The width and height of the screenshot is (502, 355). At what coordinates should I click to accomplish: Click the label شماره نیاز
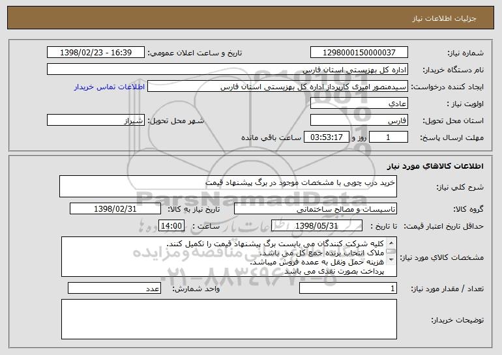point(465,53)
